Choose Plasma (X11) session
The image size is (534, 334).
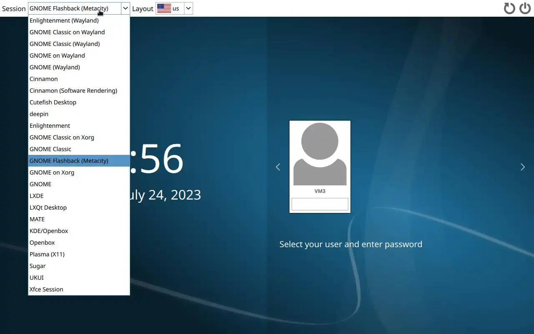click(79, 254)
